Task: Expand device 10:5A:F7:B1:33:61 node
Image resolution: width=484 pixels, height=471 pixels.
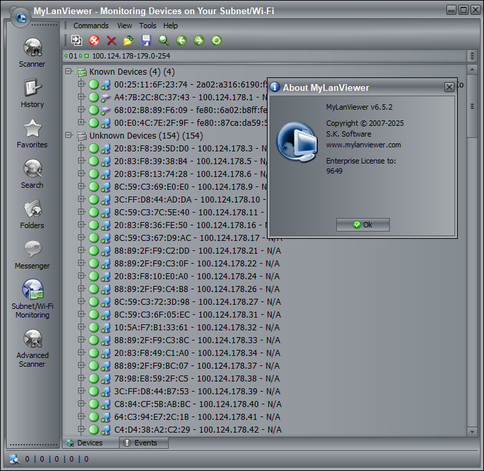Action: pos(81,326)
